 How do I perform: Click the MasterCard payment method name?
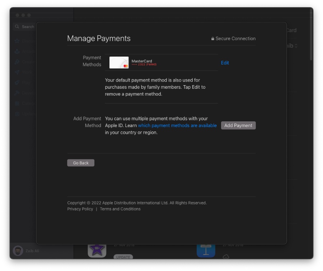(x=142, y=61)
